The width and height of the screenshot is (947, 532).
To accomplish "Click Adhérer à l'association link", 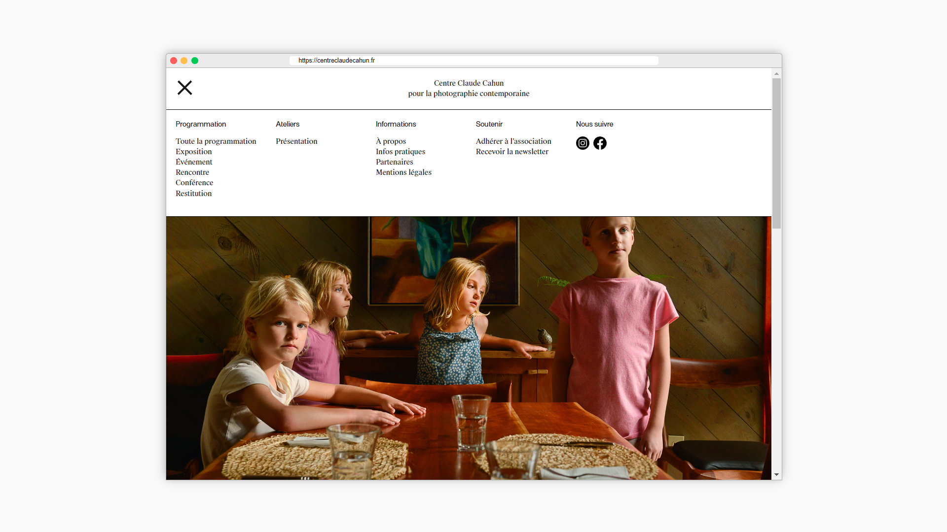I will tap(513, 141).
